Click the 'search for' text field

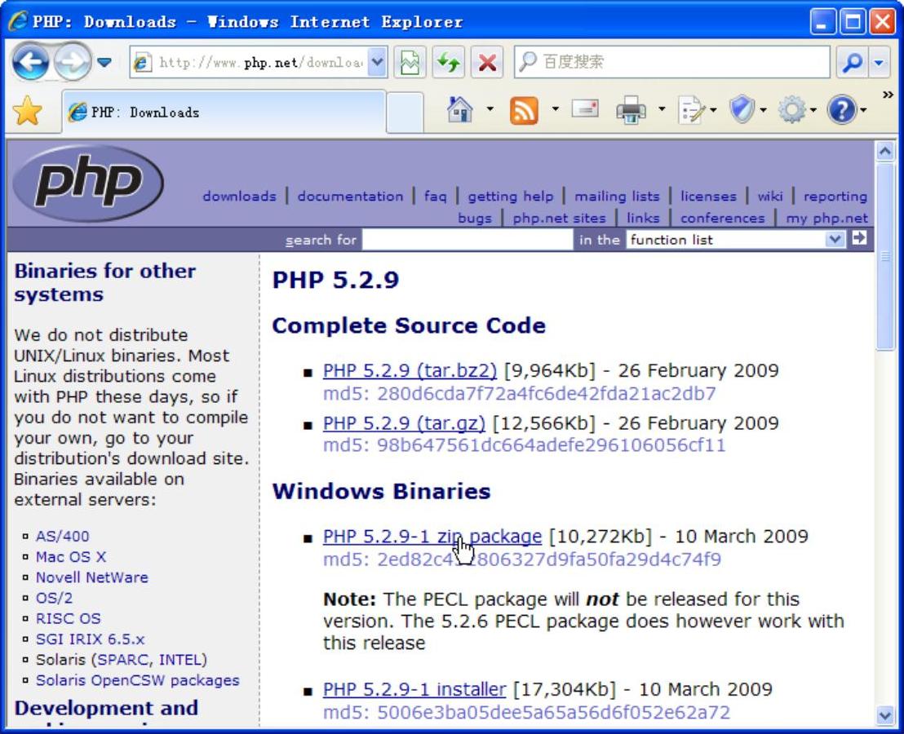point(468,240)
